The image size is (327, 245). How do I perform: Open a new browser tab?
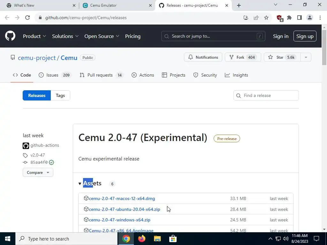coord(239,5)
